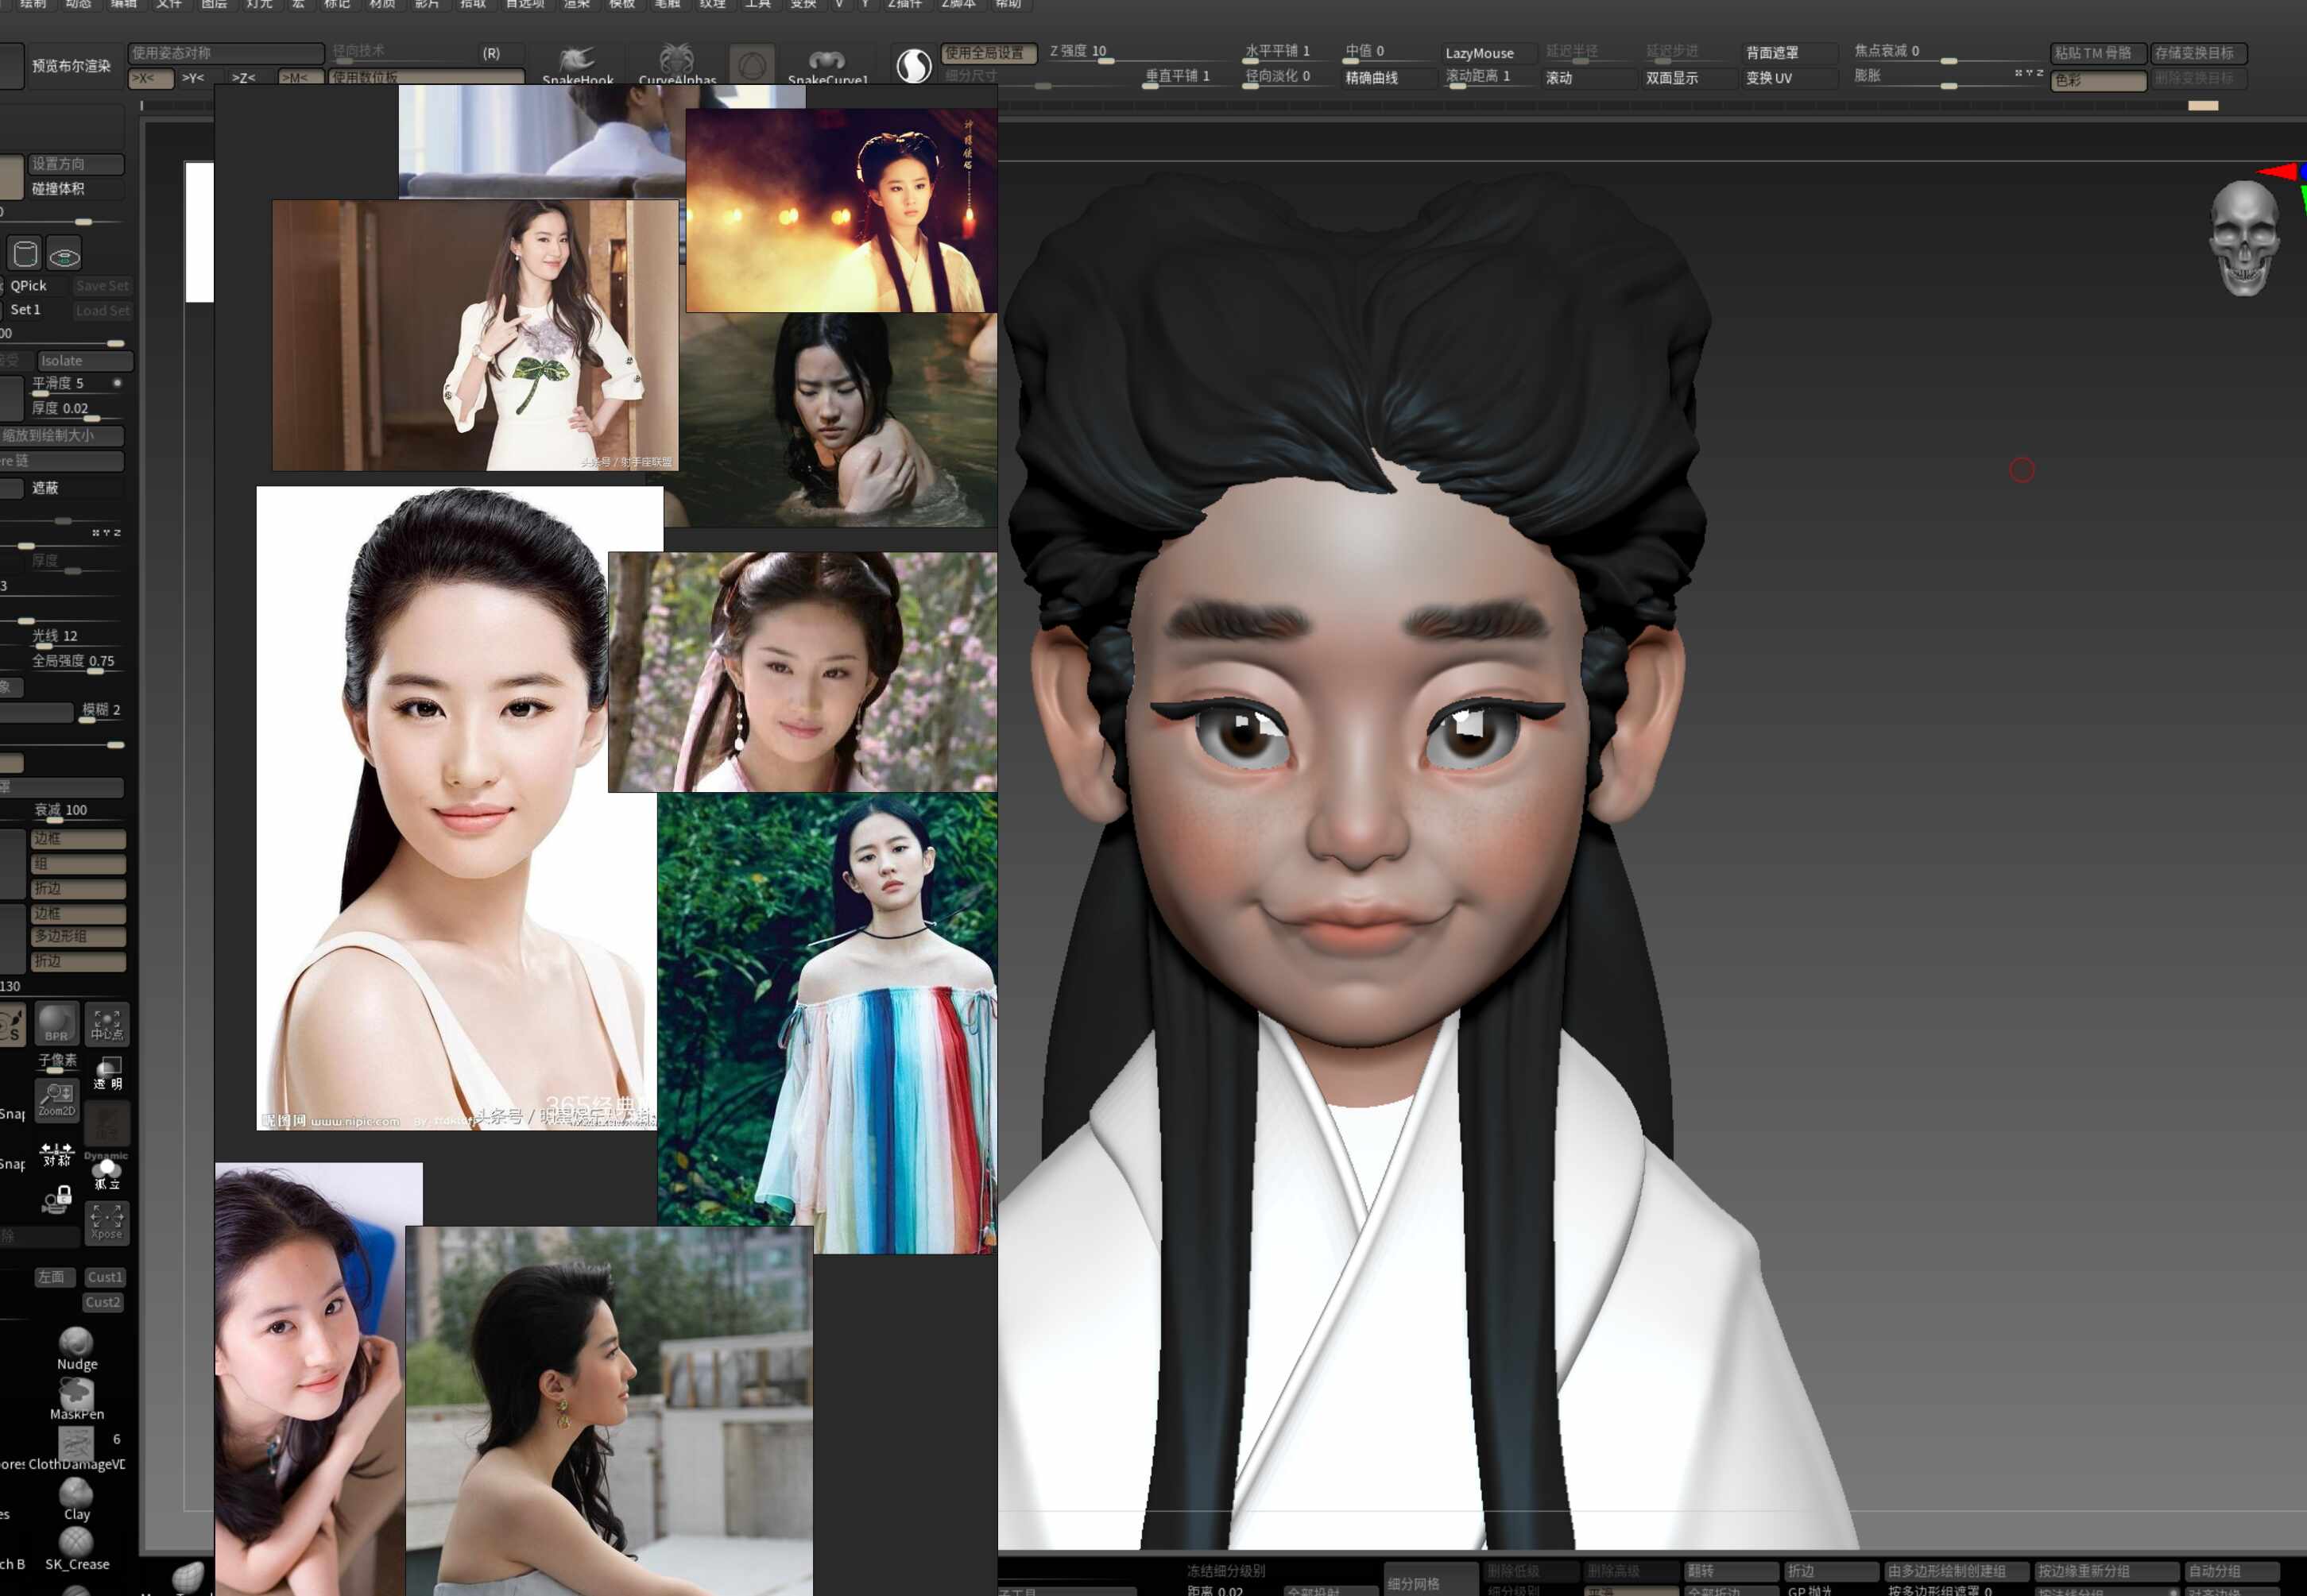Viewport: 2307px width, 1596px height.
Task: Adjust the 平滑度 5 slider
Action: point(76,385)
